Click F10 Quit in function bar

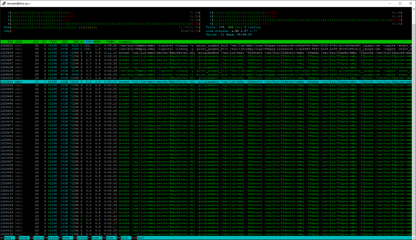pyautogui.click(x=139, y=238)
